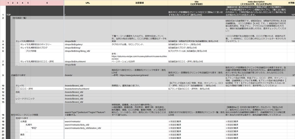Select the 青森 cell
The height and width of the screenshot is (139, 295).
click(22, 134)
